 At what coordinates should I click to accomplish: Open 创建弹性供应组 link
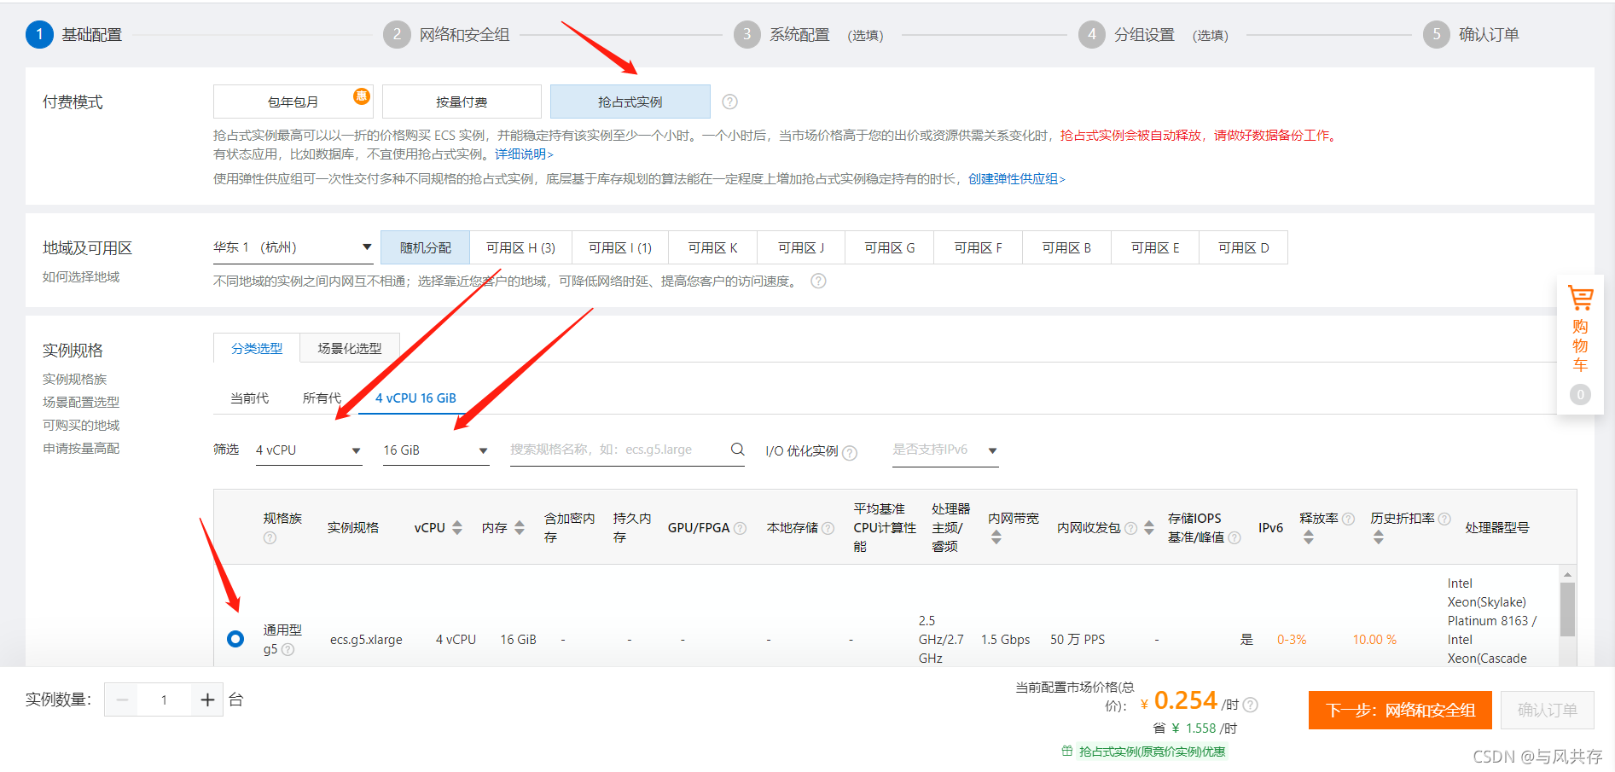pyautogui.click(x=1017, y=179)
